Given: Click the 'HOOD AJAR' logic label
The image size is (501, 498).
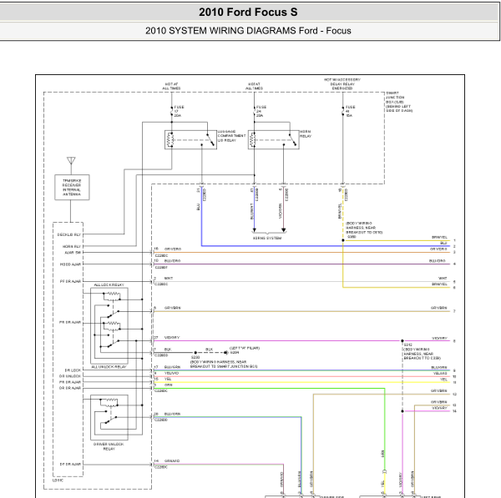Looking at the screenshot, I should pyautogui.click(x=71, y=264).
